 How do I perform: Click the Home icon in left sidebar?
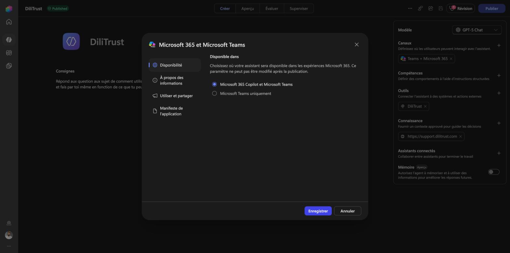(9, 22)
